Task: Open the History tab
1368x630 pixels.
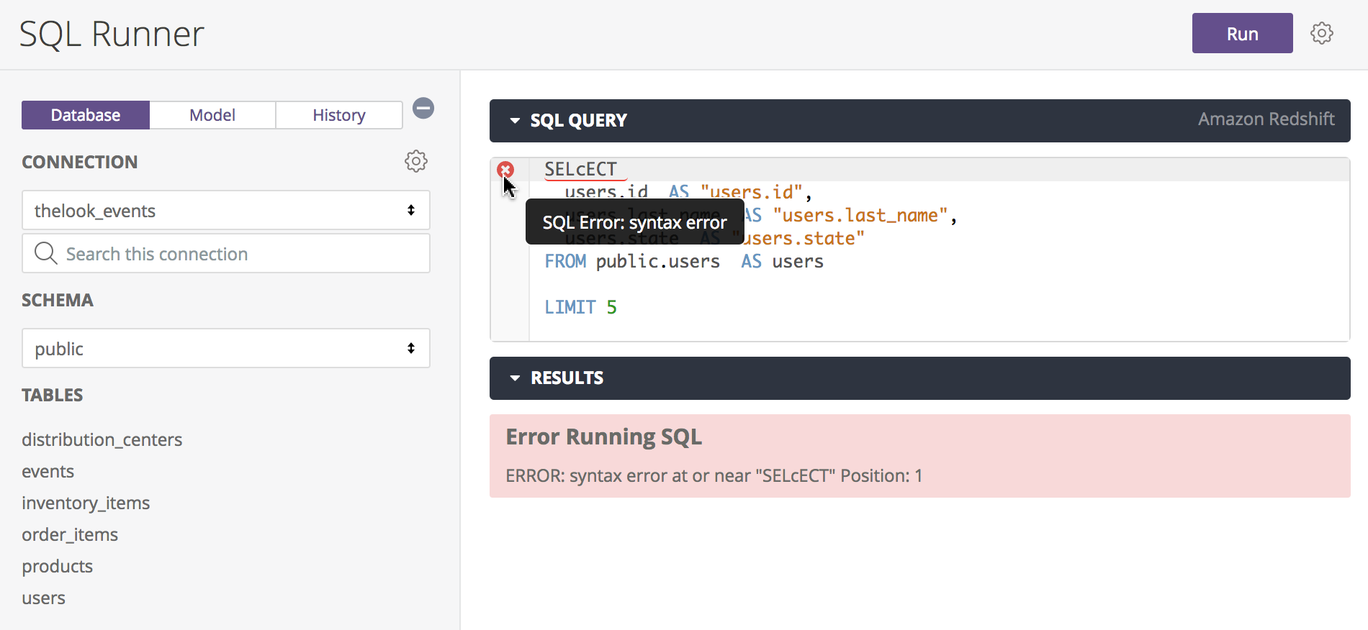Action: tap(338, 115)
